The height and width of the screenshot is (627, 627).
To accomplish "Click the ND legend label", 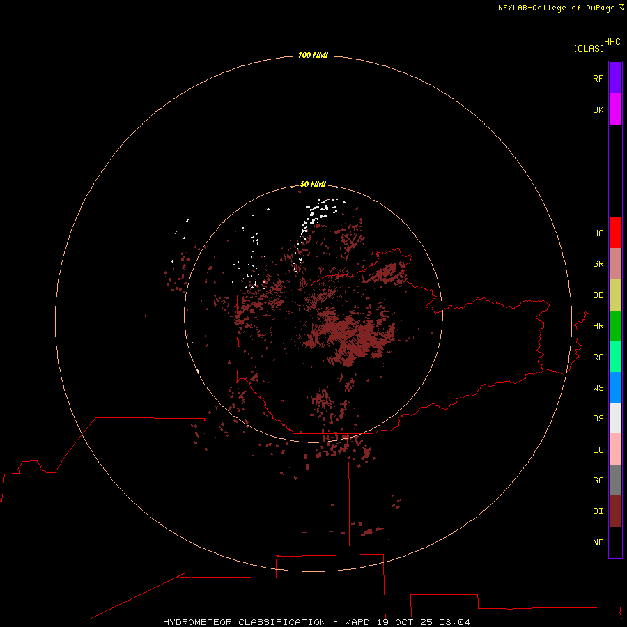I will (598, 543).
